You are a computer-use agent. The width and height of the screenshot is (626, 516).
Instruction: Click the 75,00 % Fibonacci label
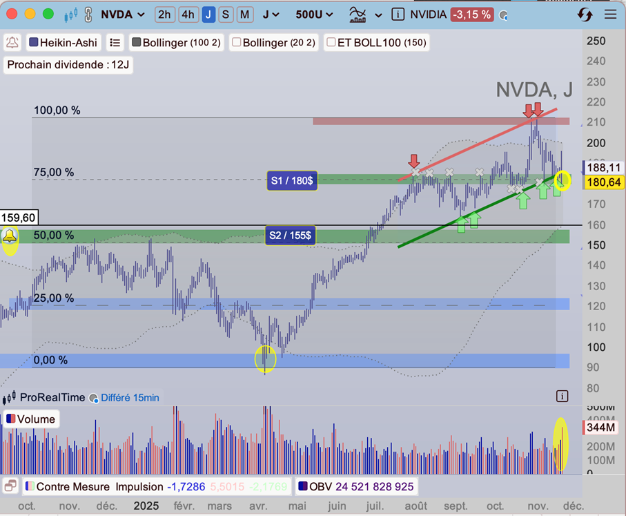click(54, 172)
